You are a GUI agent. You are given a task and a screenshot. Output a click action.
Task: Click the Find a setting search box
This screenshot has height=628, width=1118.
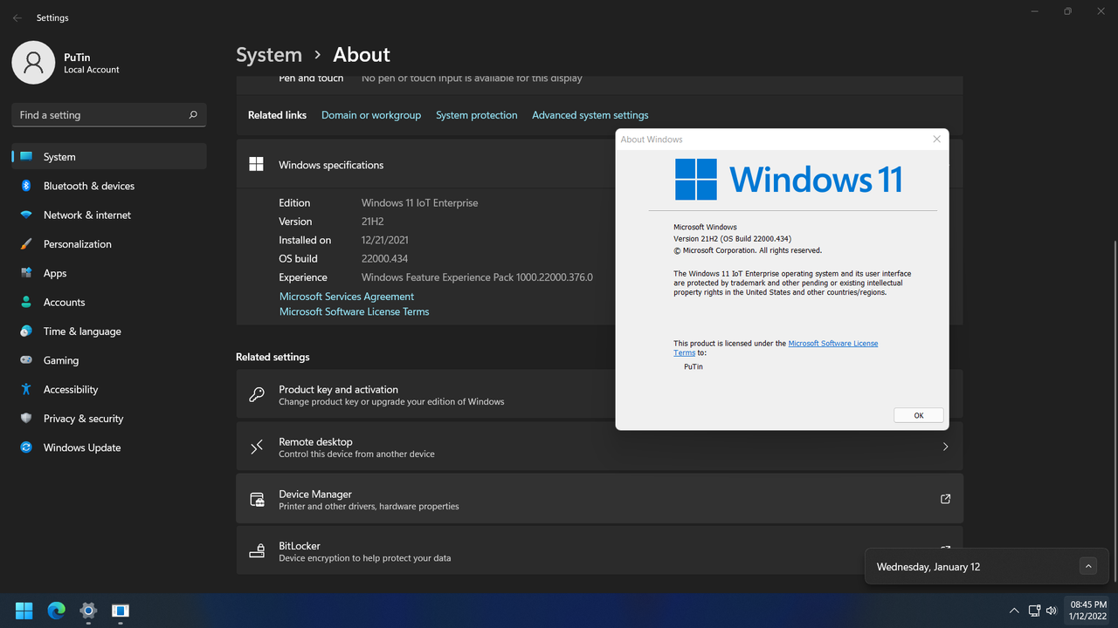100,115
